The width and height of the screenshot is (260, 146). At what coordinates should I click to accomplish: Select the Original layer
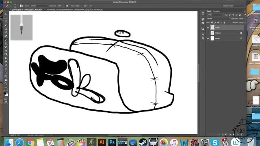225,33
